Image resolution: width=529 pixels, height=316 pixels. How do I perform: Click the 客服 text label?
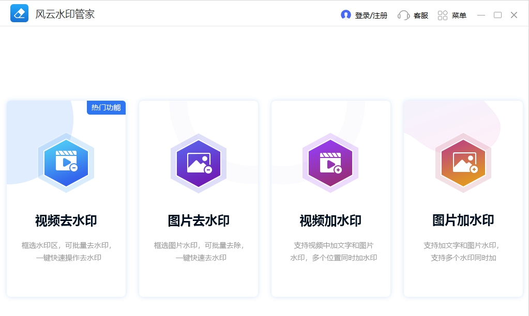(420, 15)
